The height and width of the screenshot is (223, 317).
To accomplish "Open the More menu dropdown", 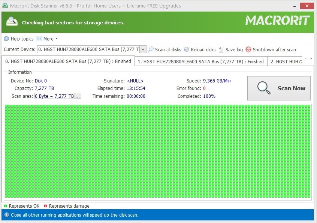I will tap(47, 39).
